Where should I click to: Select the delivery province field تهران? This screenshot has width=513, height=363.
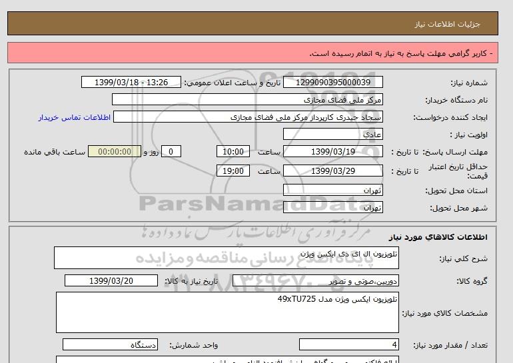(x=332, y=190)
